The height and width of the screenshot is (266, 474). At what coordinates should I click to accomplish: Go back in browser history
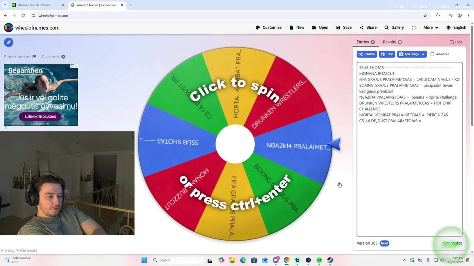5,16
